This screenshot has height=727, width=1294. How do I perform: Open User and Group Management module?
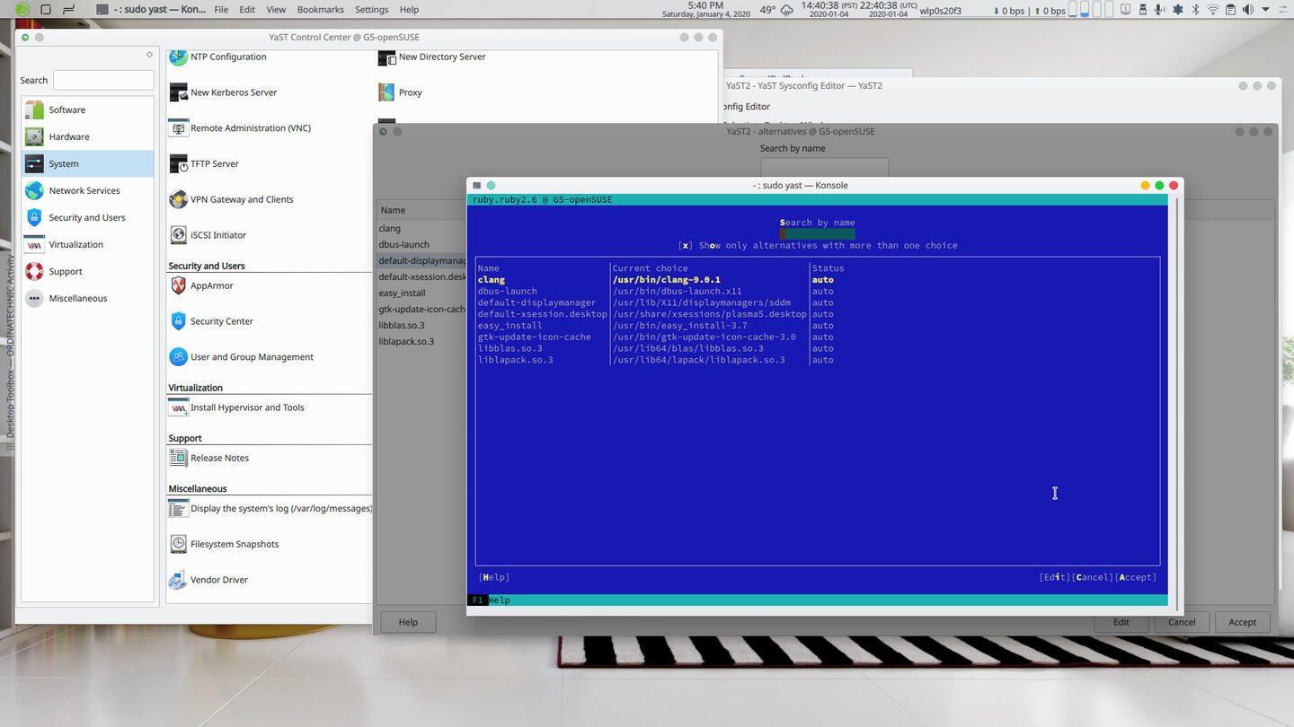pos(241,357)
